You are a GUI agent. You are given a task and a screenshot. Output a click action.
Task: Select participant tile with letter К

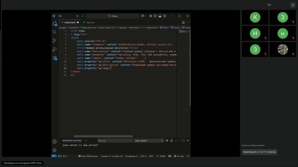pos(255,17)
